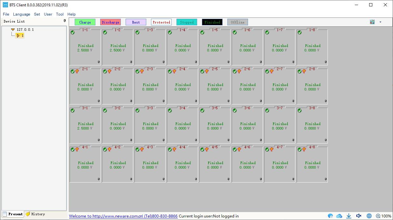Open the File menu
The image size is (393, 220).
6,14
